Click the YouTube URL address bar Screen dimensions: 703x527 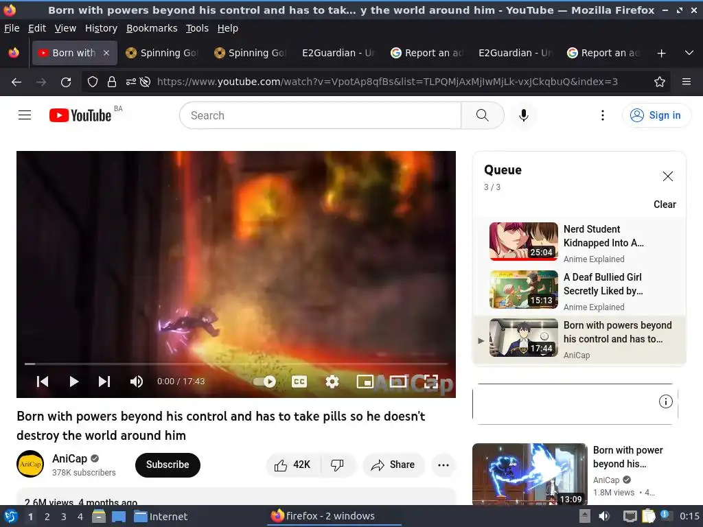click(387, 82)
